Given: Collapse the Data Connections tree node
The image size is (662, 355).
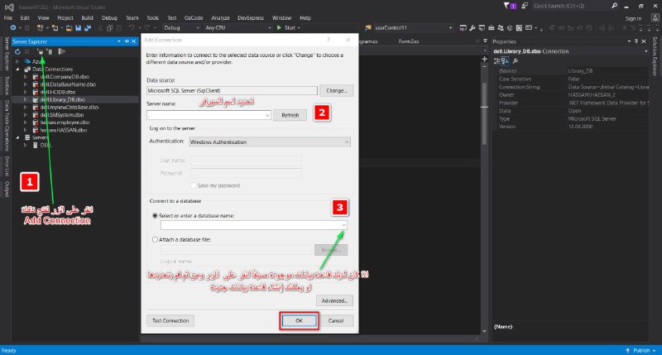Looking at the screenshot, I should 17,70.
